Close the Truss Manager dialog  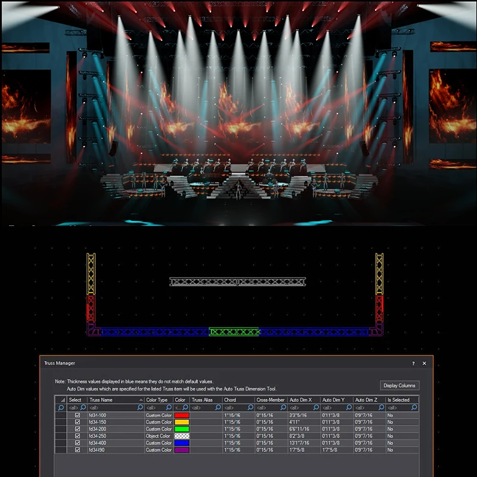(424, 364)
